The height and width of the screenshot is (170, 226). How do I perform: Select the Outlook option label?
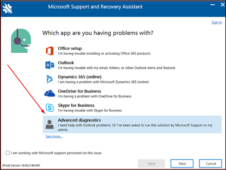pos(66,63)
